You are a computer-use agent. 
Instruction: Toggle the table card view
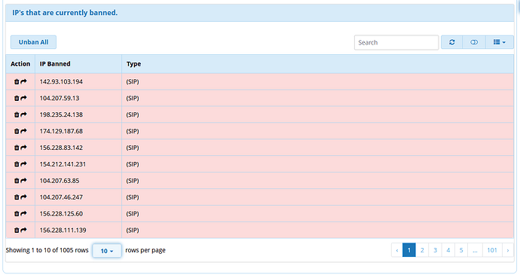coord(474,42)
